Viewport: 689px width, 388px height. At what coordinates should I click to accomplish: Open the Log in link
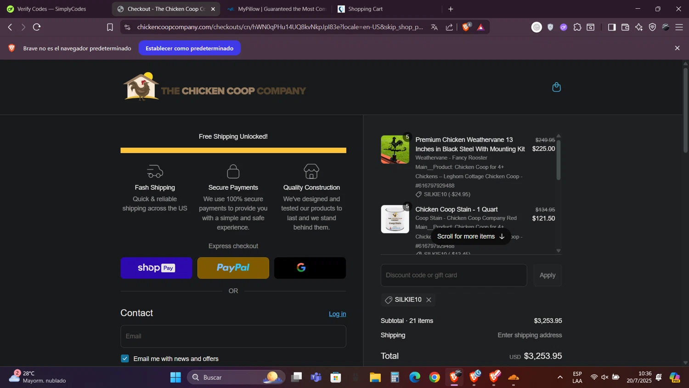click(337, 314)
